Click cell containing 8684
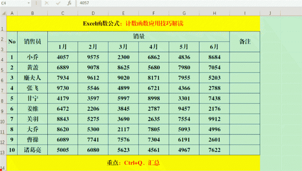The height and width of the screenshot is (171, 302). pyautogui.click(x=214, y=57)
